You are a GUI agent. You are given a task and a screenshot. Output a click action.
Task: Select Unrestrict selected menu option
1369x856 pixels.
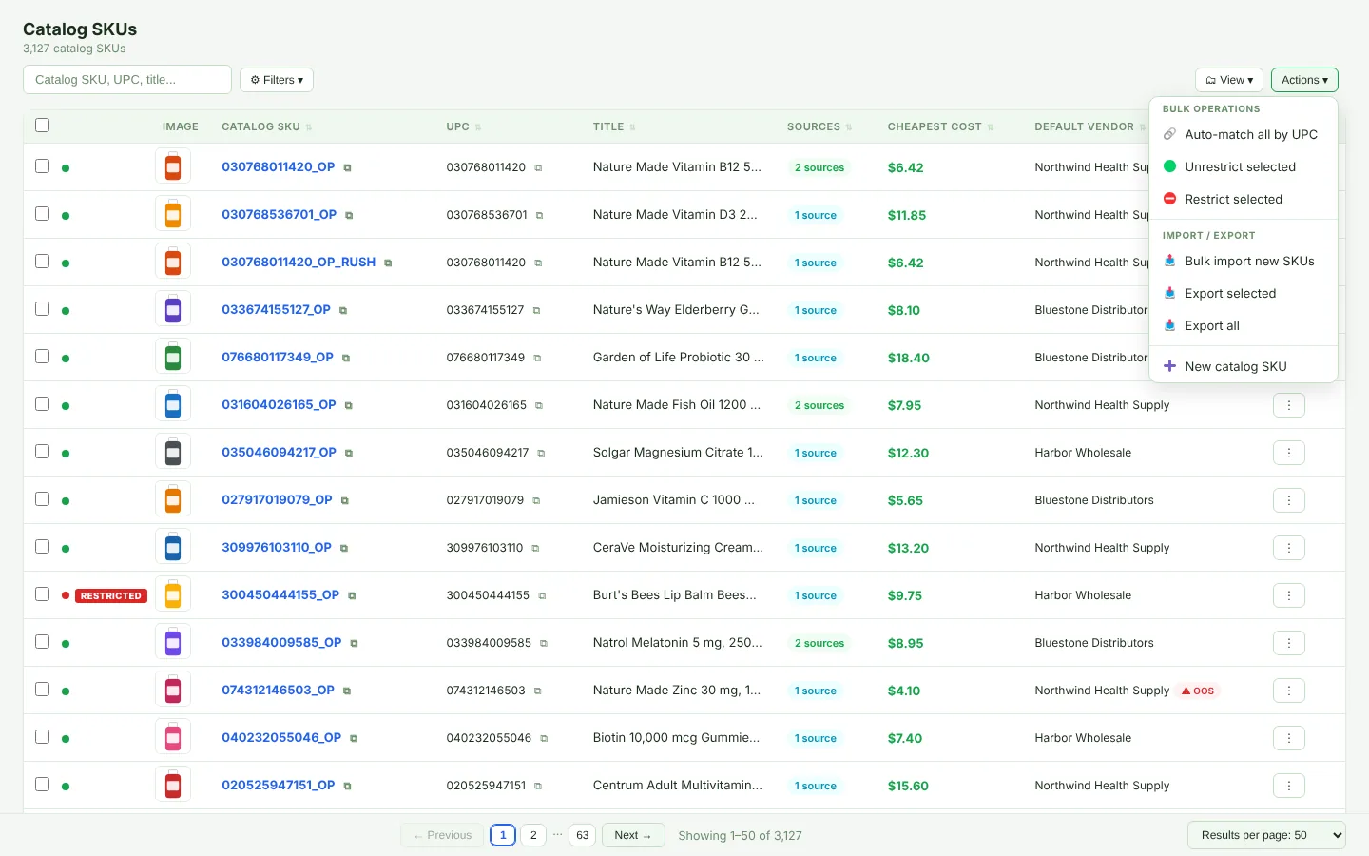[x=1244, y=167]
